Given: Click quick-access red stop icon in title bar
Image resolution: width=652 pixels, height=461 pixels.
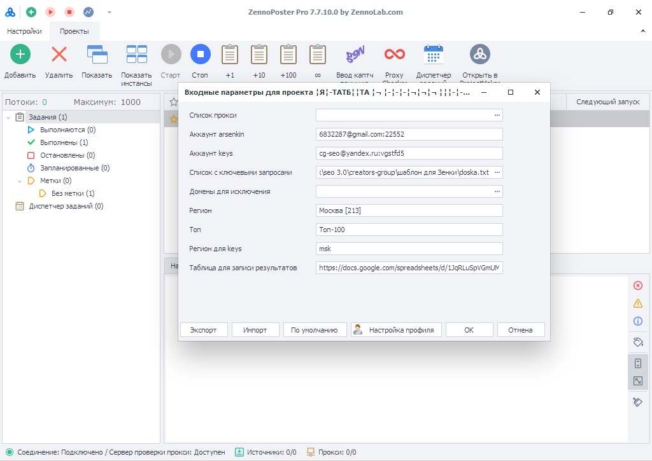Looking at the screenshot, I should coord(69,12).
